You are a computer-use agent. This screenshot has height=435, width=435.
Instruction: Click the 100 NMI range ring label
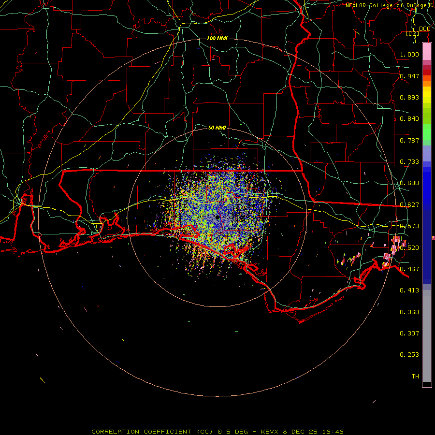click(x=217, y=38)
